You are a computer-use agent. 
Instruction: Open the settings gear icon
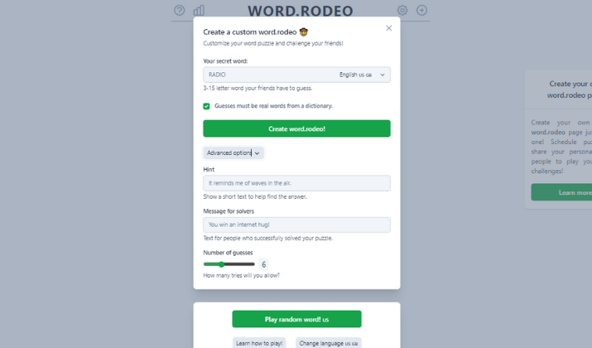pos(402,10)
